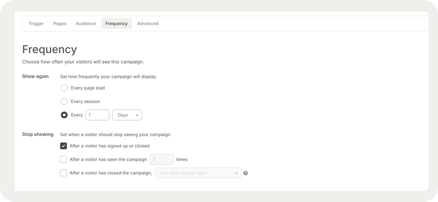Select the Every page load option
Viewport: 438px width, 202px height.
(64, 88)
